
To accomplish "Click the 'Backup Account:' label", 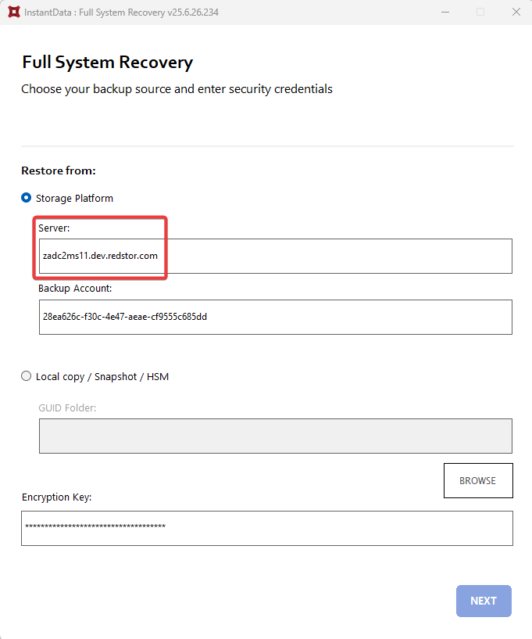I will (75, 289).
